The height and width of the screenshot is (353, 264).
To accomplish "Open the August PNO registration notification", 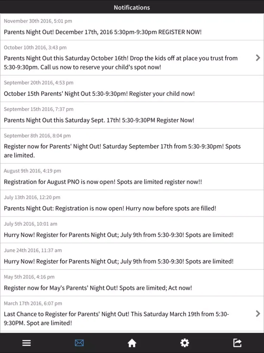I will tap(103, 182).
